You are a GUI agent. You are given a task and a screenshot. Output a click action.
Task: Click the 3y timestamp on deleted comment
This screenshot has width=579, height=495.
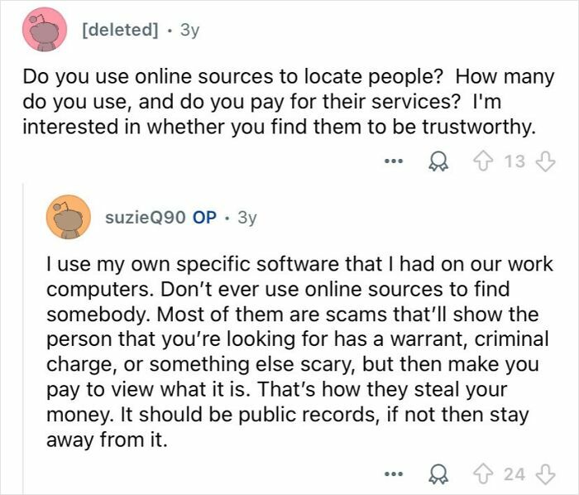coord(189,30)
